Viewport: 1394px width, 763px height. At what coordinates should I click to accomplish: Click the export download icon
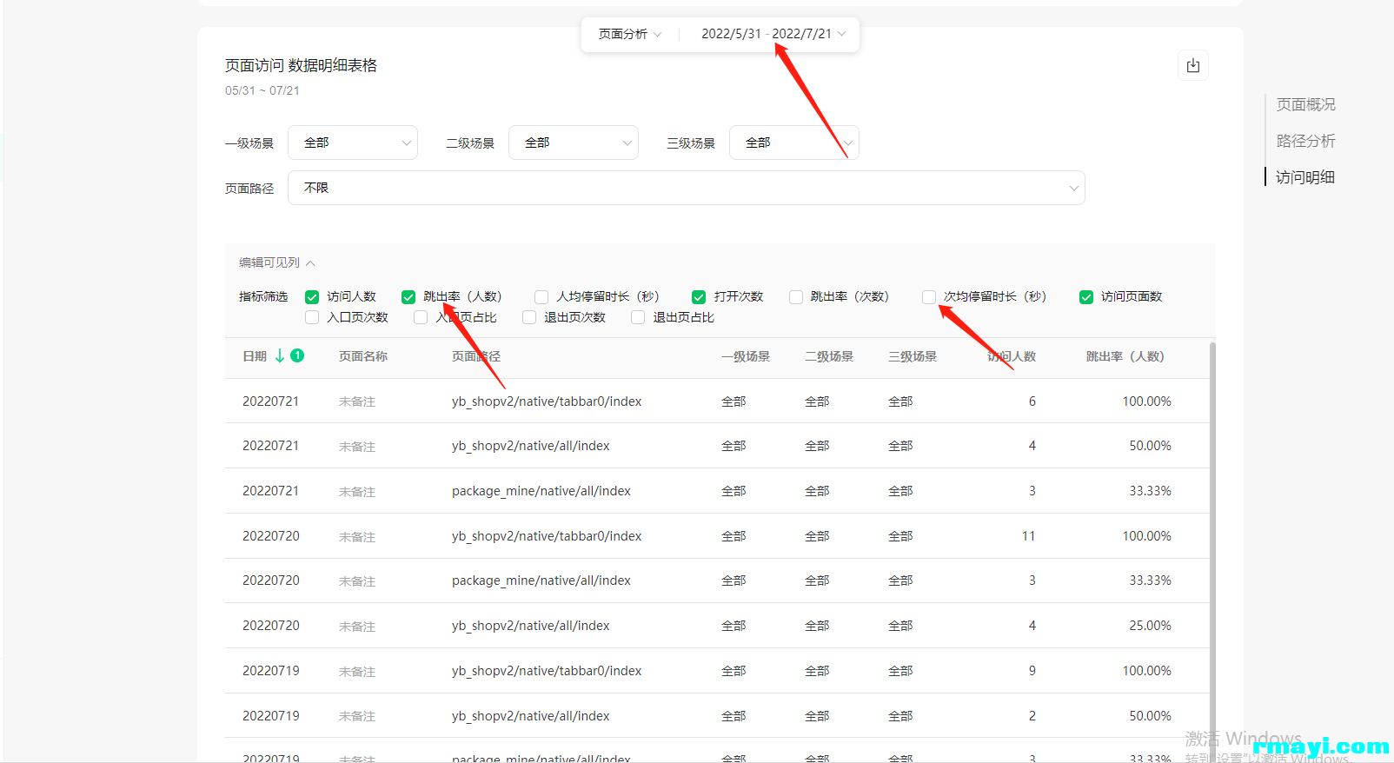(1192, 65)
